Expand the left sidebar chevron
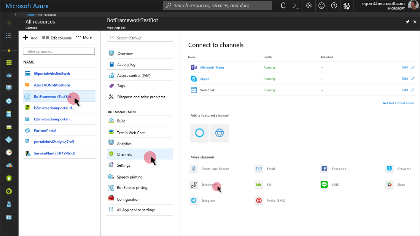 [15, 15]
